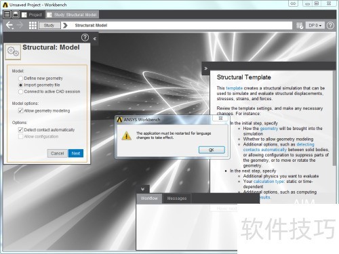Open the grid of tasks icon
The image size is (339, 254).
tap(33, 25)
